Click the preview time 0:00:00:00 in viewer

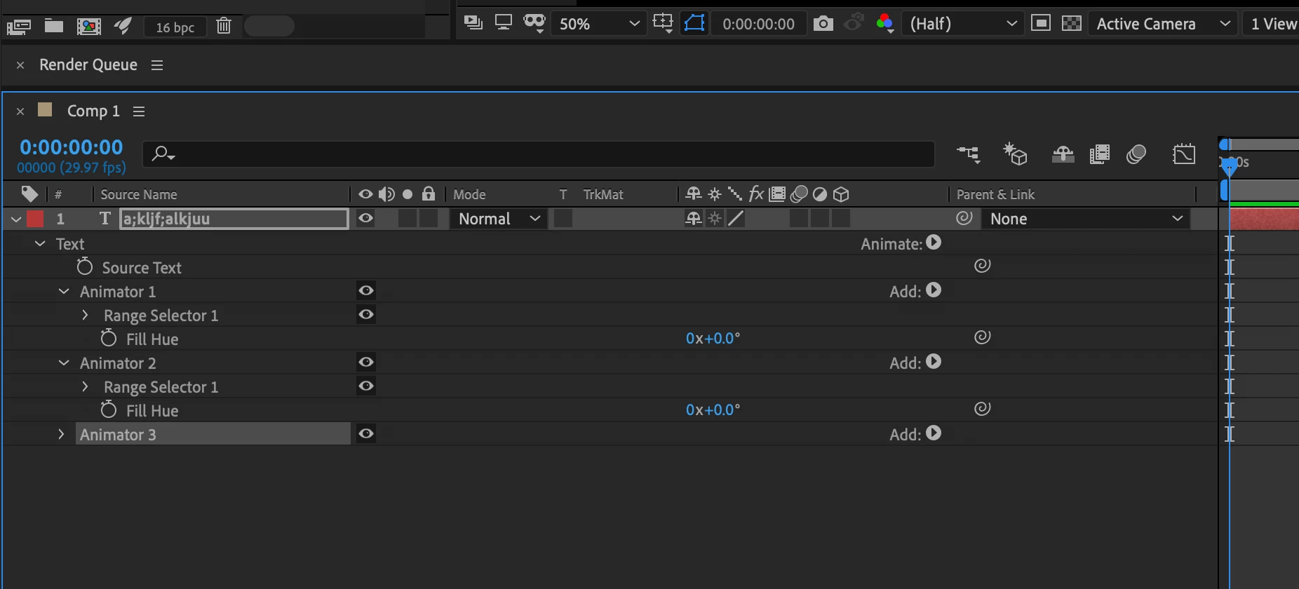pyautogui.click(x=758, y=24)
